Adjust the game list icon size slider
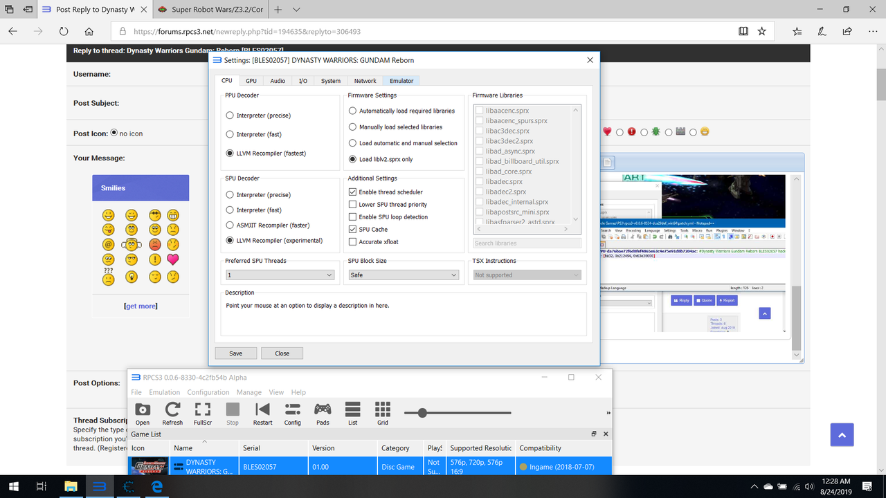The image size is (886, 498). pyautogui.click(x=422, y=413)
